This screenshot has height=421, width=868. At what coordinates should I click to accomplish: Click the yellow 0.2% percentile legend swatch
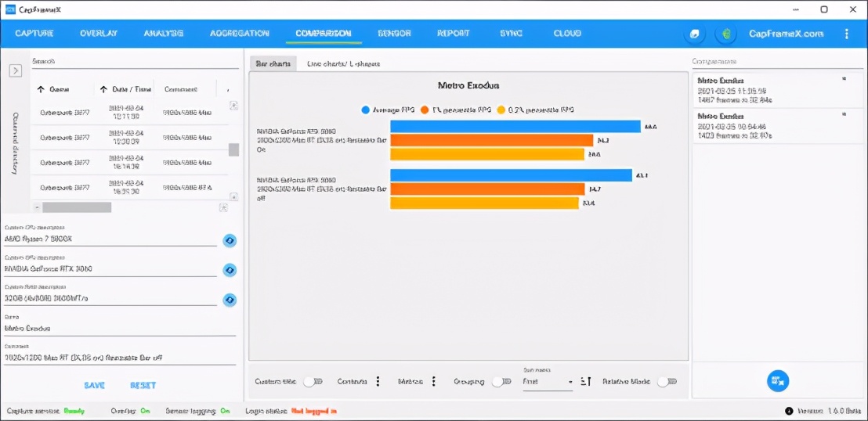pos(501,110)
